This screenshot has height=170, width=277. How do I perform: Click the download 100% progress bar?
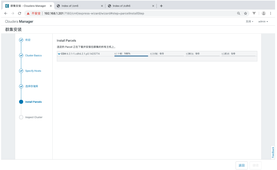click(131, 56)
